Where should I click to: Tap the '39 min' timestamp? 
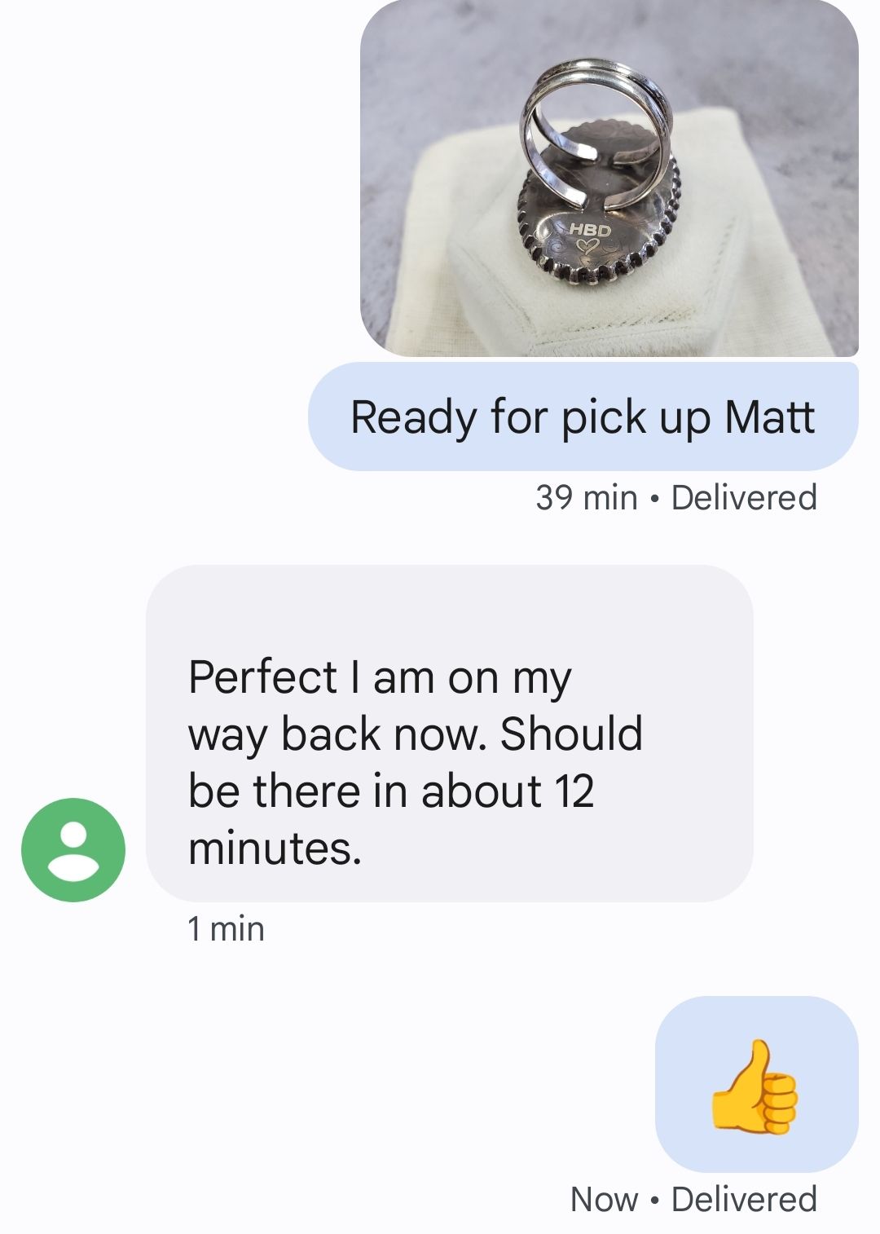587,497
